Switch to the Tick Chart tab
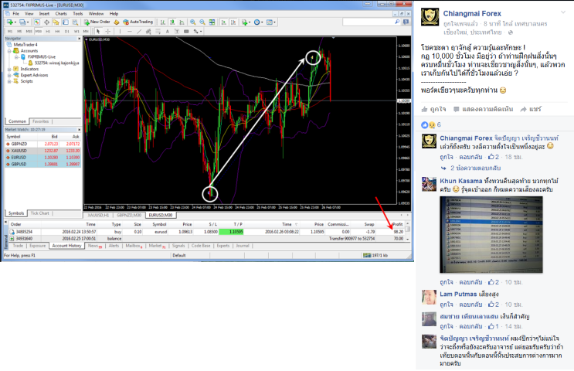 tap(39, 213)
